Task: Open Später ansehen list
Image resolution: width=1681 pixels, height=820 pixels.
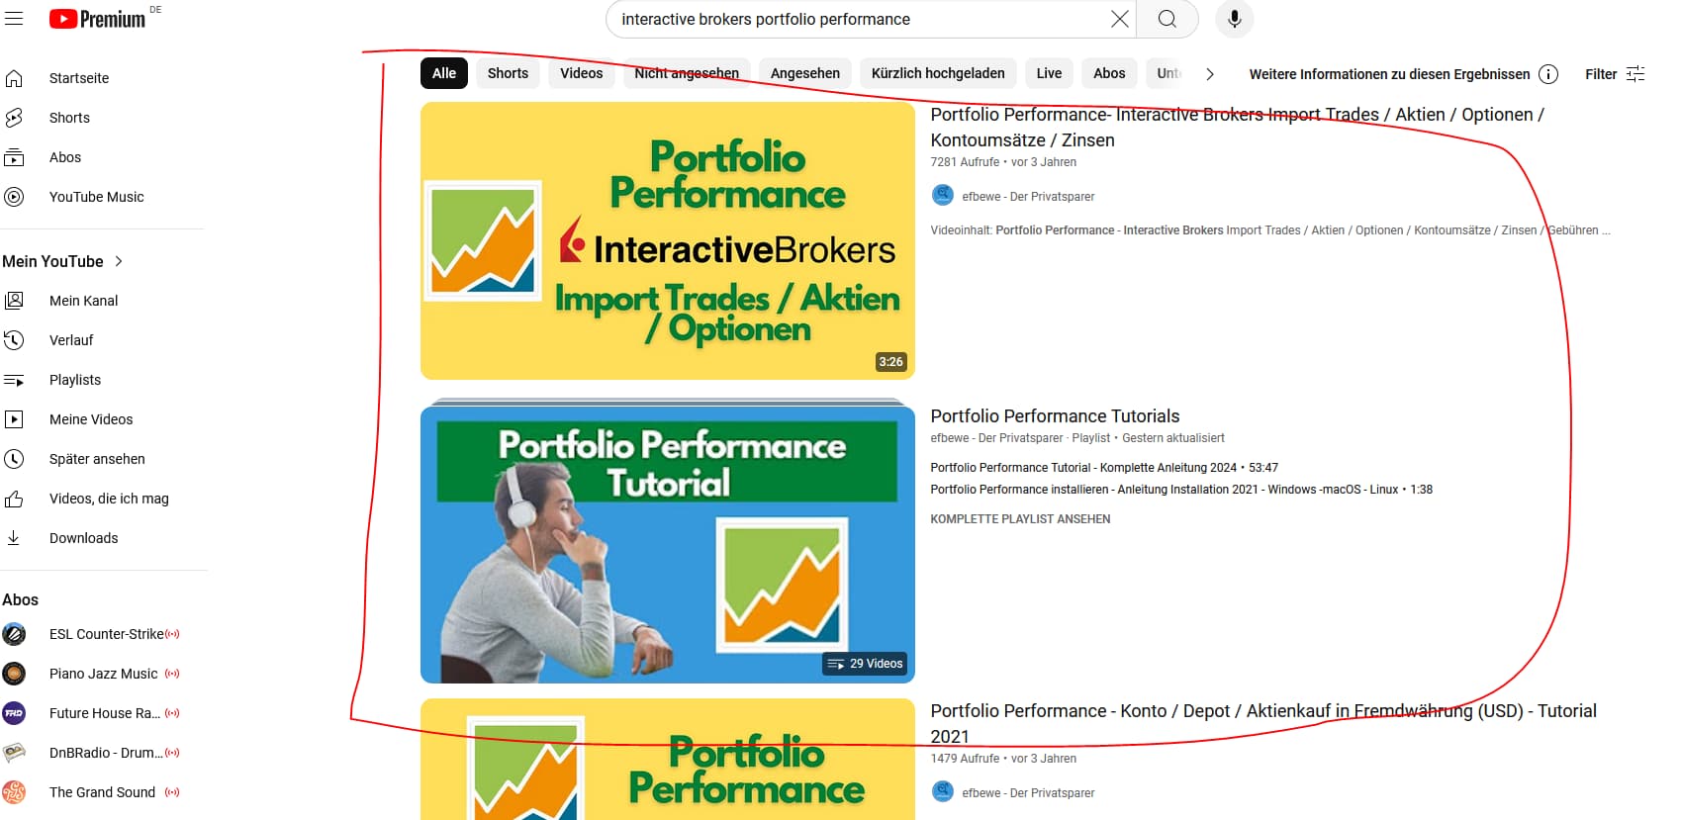Action: (x=97, y=459)
